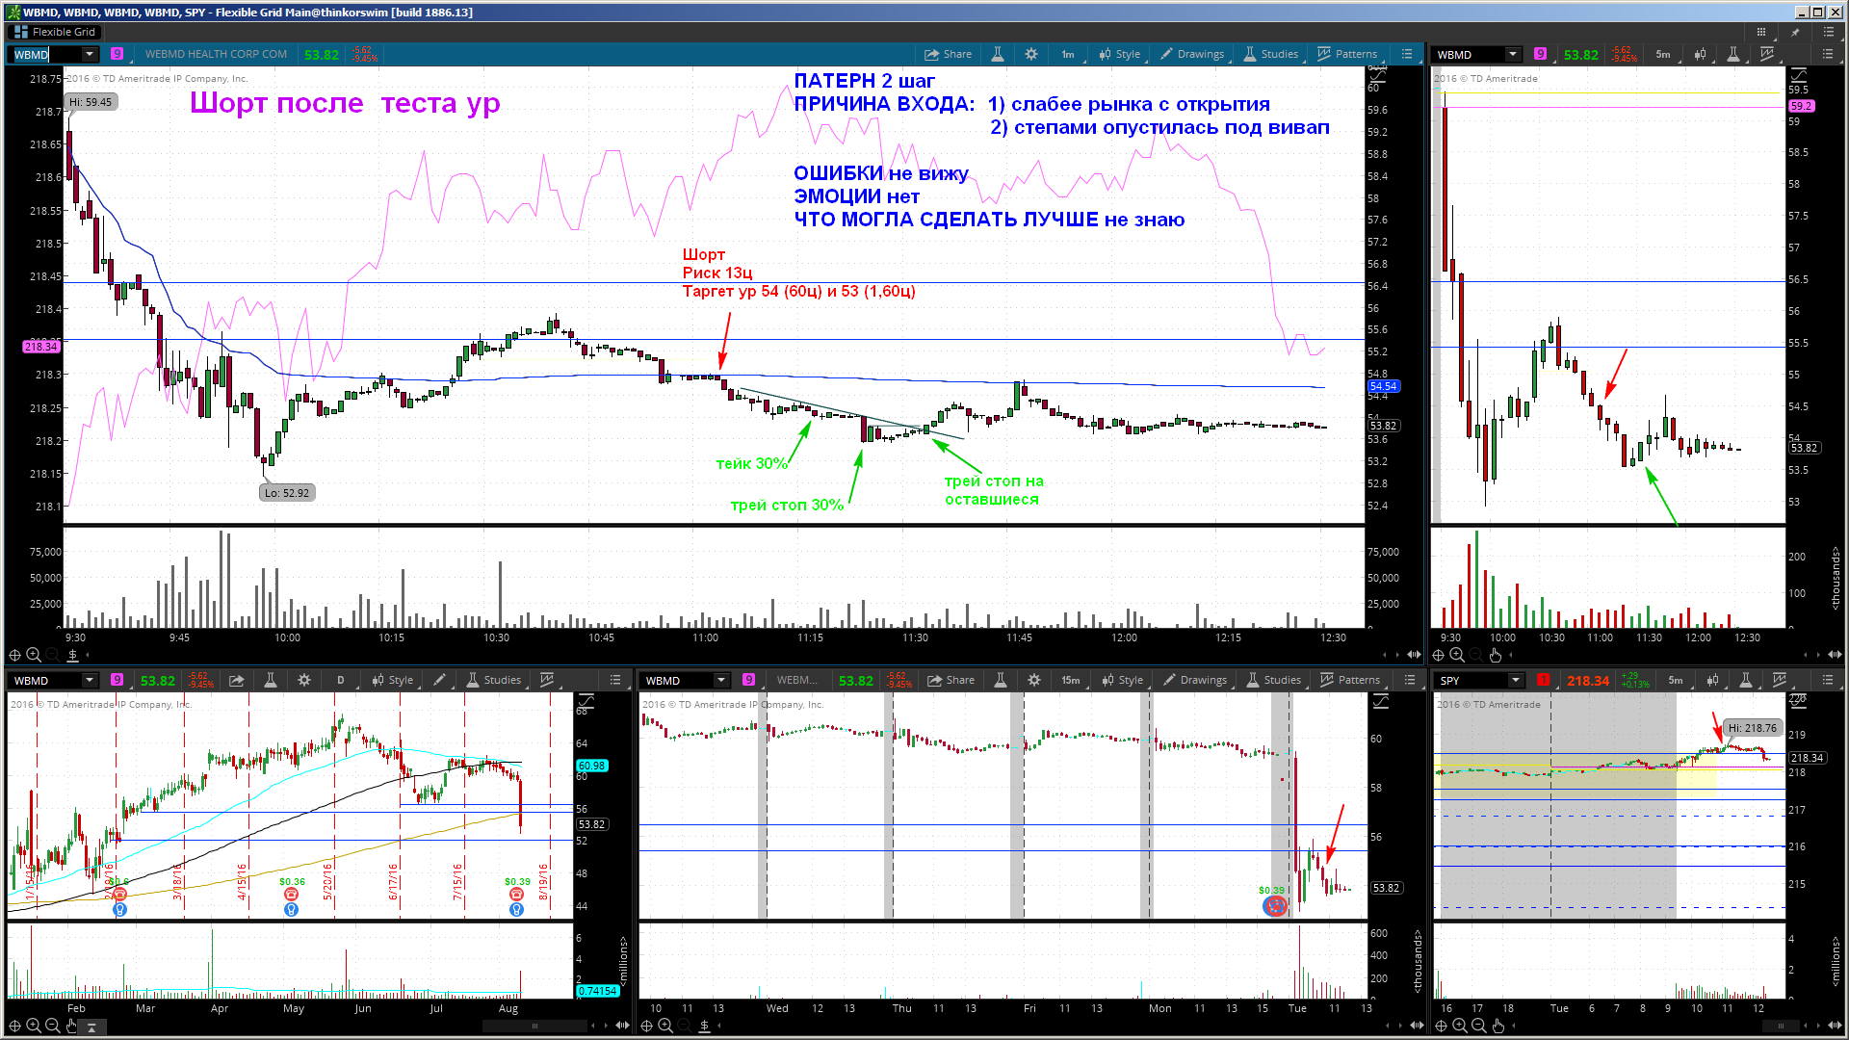Click Patterns button in bottom-middle chart
The width and height of the screenshot is (1849, 1040).
click(x=1350, y=680)
